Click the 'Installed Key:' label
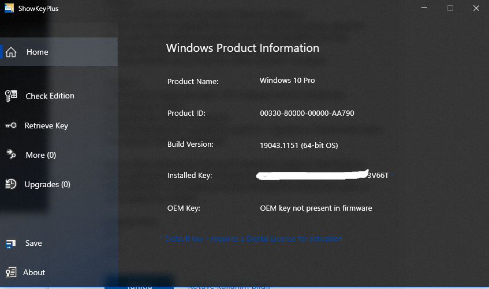This screenshot has width=489, height=289. [x=189, y=176]
